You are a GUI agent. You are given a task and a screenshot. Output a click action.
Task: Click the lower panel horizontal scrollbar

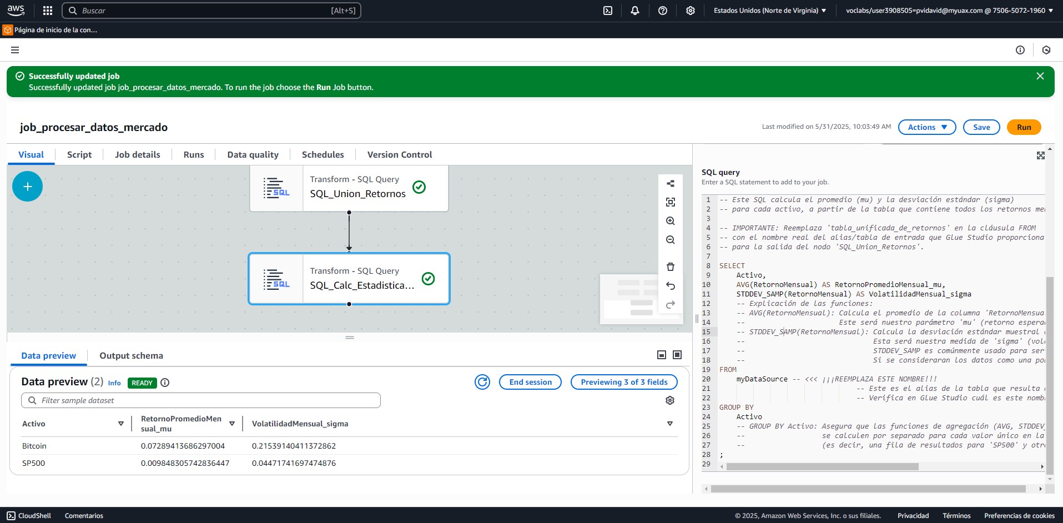[868, 489]
